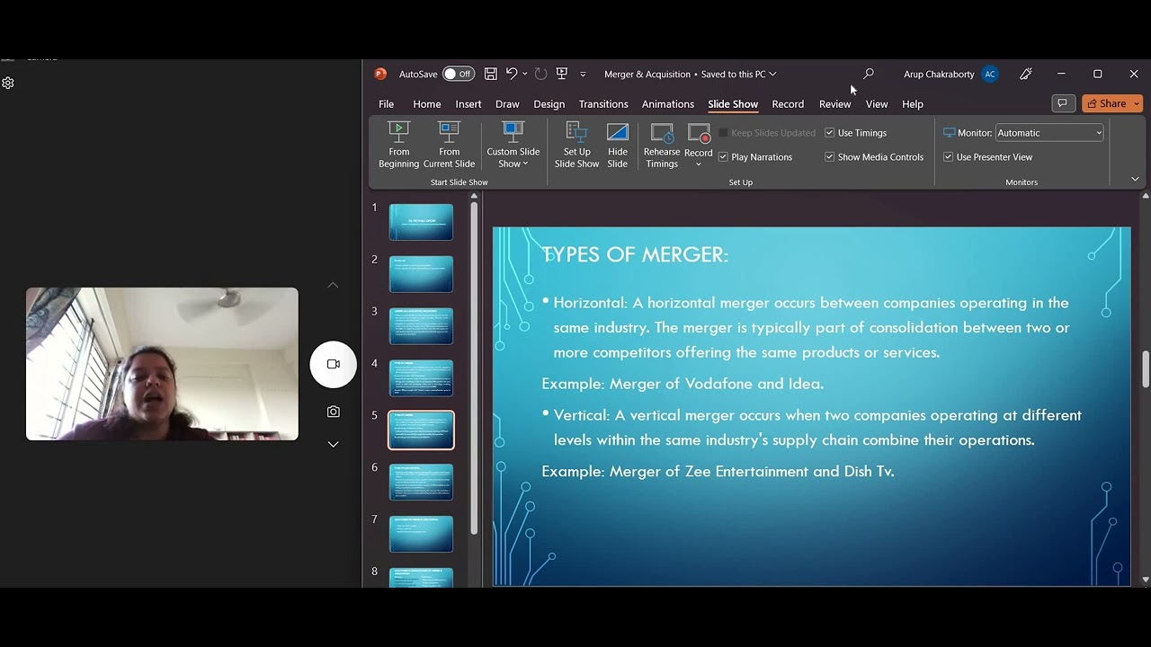Select slide 4 thumbnail
Image resolution: width=1151 pixels, height=647 pixels.
pyautogui.click(x=421, y=378)
